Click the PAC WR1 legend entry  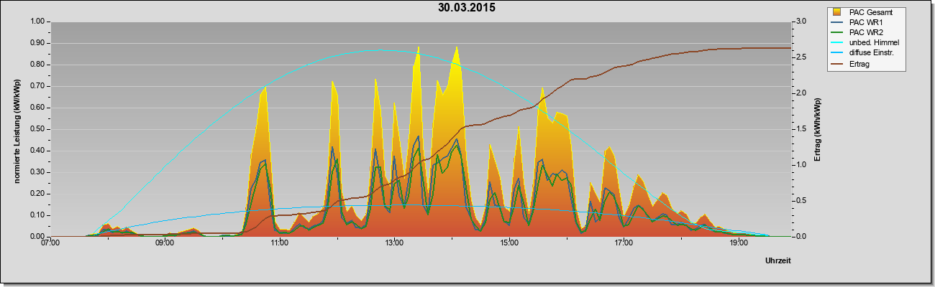pyautogui.click(x=865, y=22)
